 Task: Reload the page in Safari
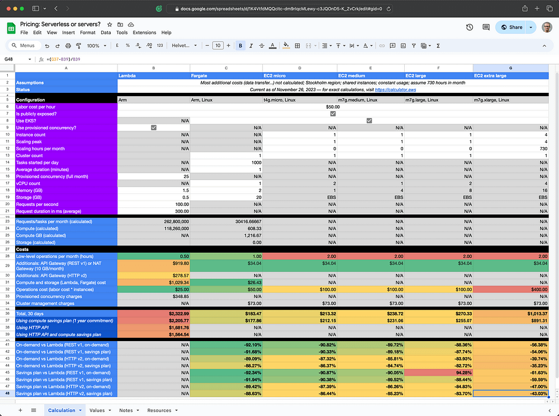point(389,9)
